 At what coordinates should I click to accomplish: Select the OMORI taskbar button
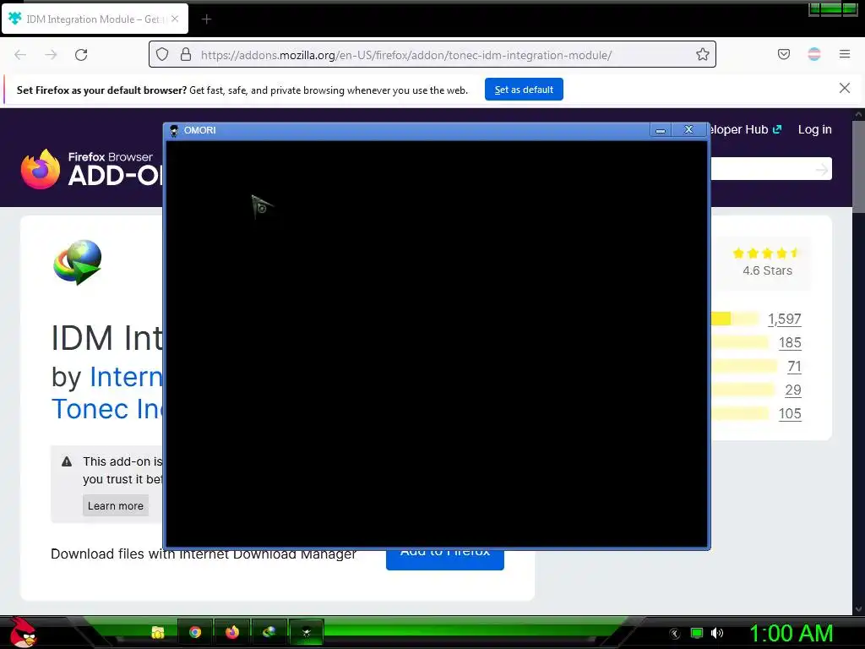click(x=306, y=632)
